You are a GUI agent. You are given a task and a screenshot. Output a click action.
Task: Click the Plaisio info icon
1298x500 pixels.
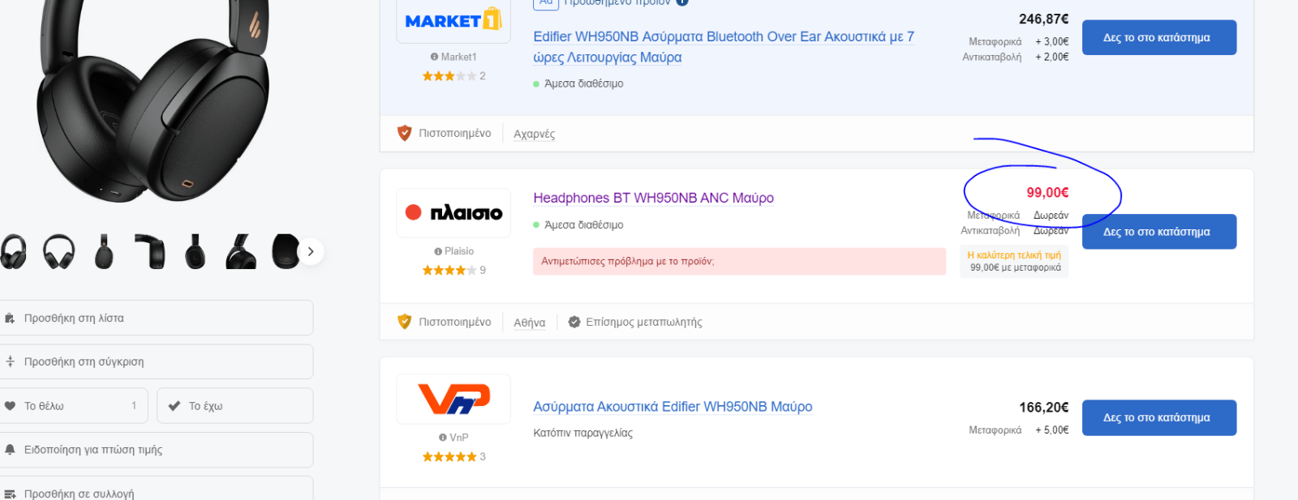coord(438,251)
